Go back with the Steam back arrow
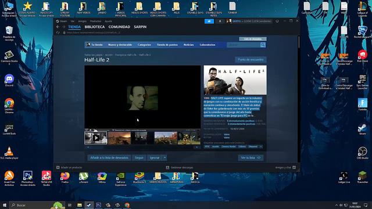The height and width of the screenshot is (209, 372). [x=58, y=27]
